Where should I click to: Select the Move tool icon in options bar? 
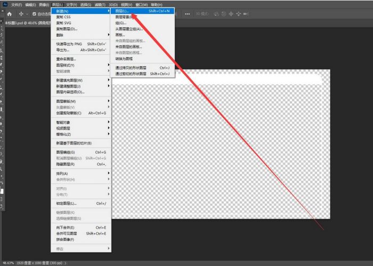point(20,14)
